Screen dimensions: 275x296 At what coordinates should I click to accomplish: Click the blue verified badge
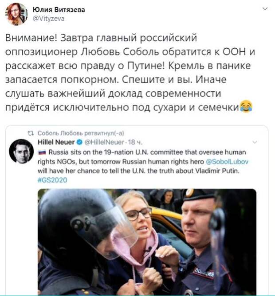coord(80,142)
